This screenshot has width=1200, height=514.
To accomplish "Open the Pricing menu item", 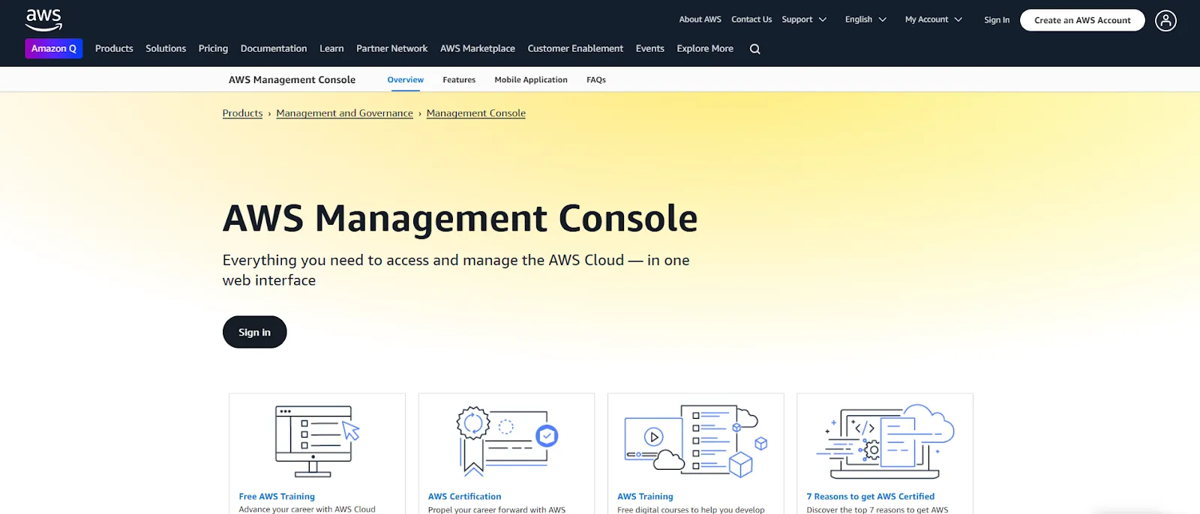I will click(x=213, y=49).
